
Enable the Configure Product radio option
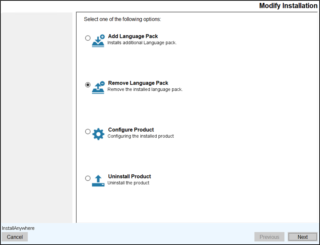click(x=88, y=132)
